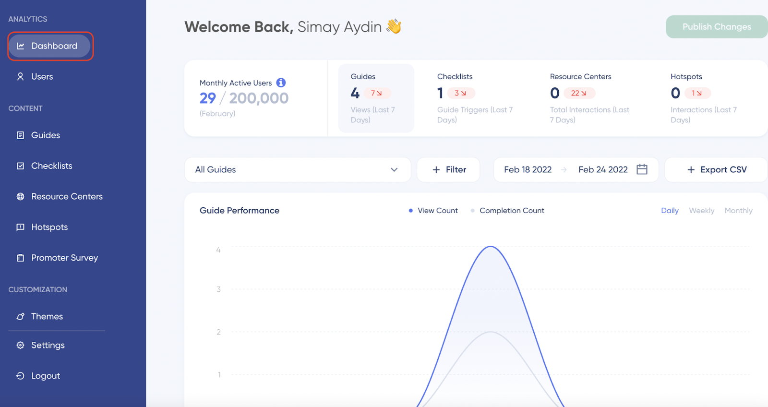
Task: Click the Feb 18 2022 start date
Action: point(528,170)
